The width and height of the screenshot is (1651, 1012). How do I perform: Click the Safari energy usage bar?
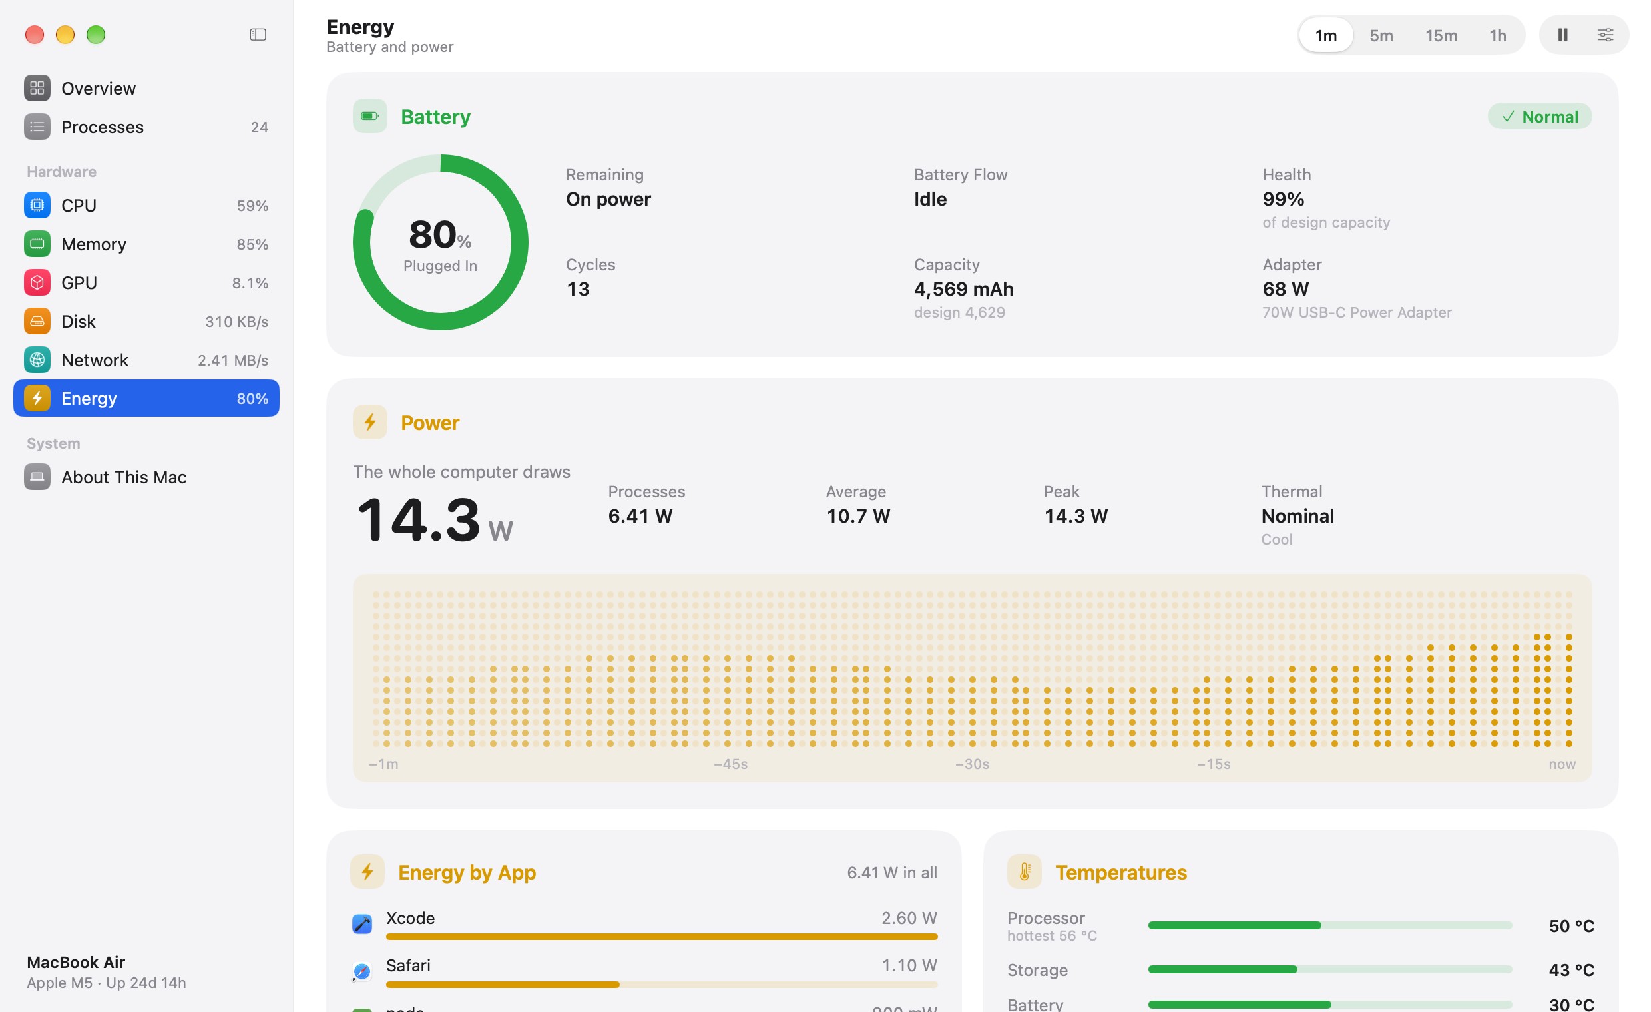point(661,985)
